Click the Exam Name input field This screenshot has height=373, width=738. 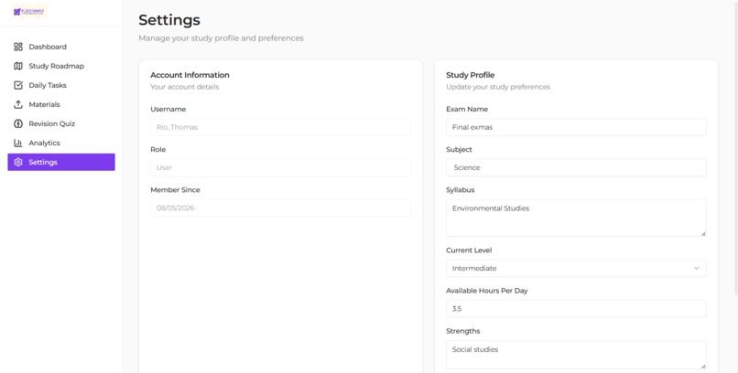(576, 127)
